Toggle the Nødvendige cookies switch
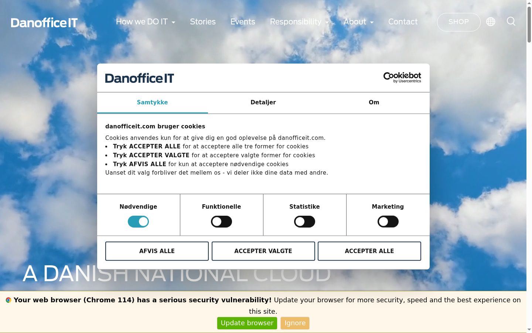532x333 pixels. [138, 222]
